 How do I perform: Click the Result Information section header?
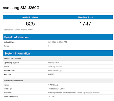[x=58, y=37]
